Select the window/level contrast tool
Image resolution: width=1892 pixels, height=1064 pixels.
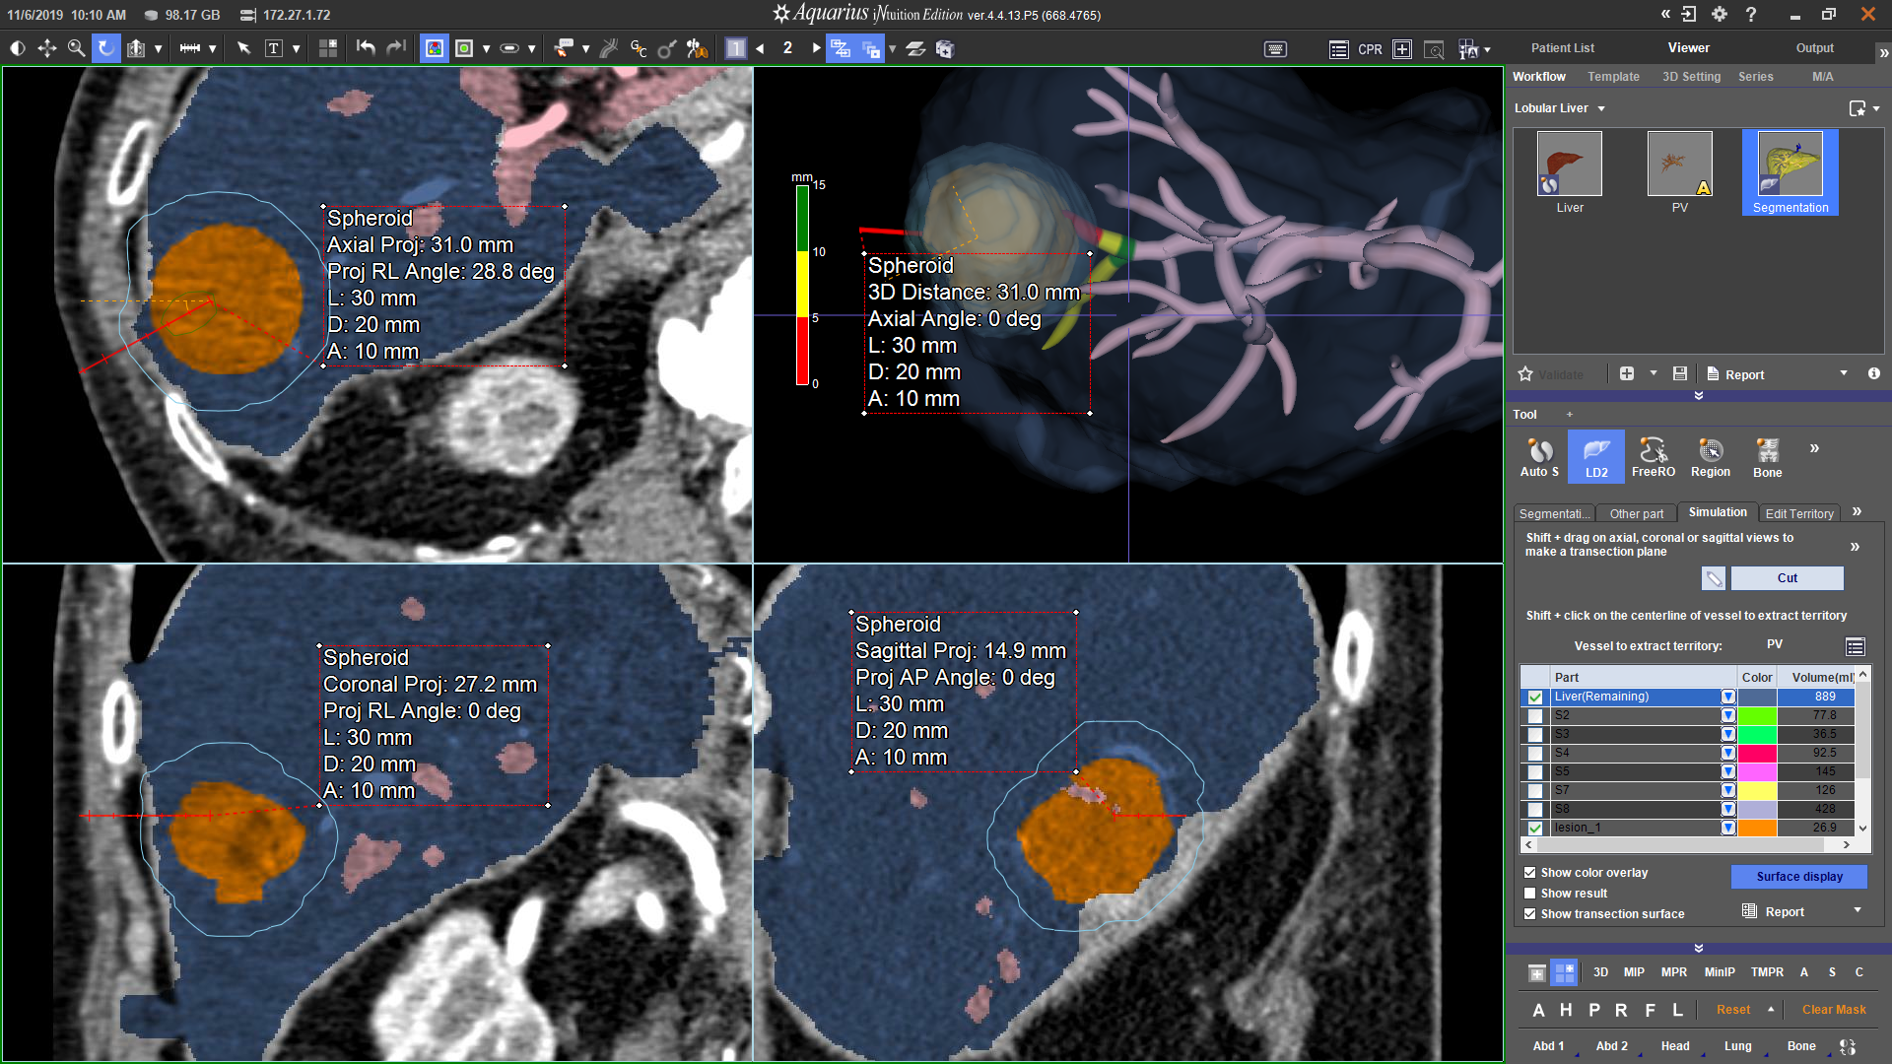click(18, 48)
